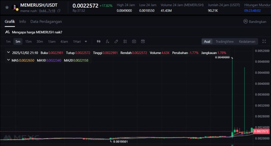The width and height of the screenshot is (271, 146).
Task: Collapse the MA indicator row chevron
Action: click(x=8, y=60)
